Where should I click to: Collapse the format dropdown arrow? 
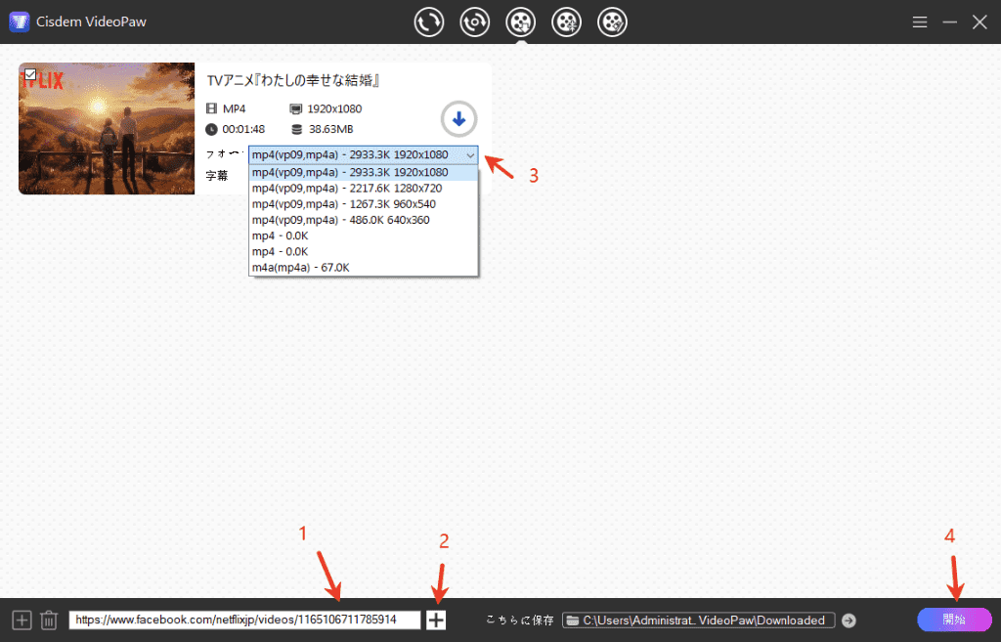[x=470, y=155]
